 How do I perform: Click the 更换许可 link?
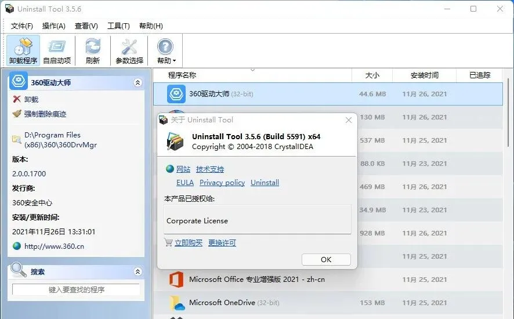(222, 242)
